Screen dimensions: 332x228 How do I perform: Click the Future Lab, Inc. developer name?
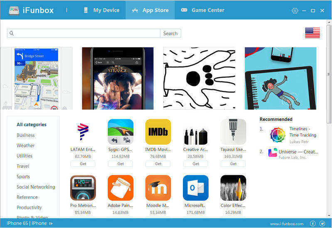293,157
